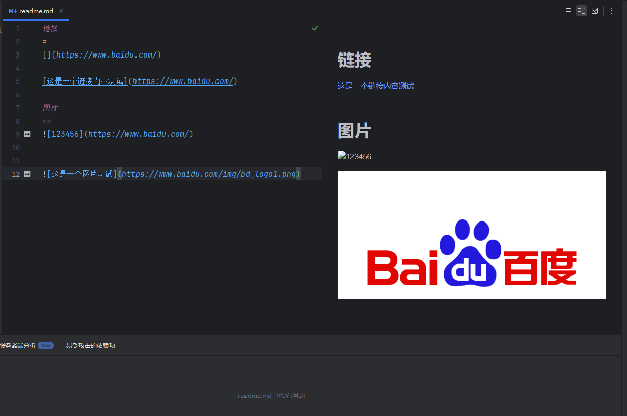This screenshot has width=627, height=416.
Task: Select the readme.md editor tab
Action: [x=36, y=11]
